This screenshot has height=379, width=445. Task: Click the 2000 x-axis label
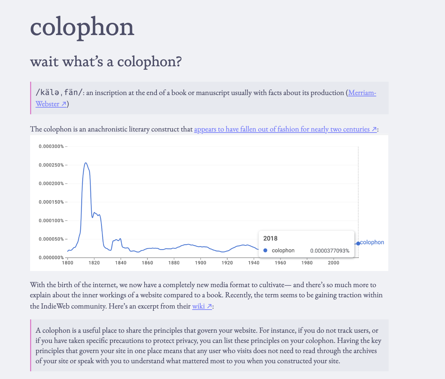point(333,263)
